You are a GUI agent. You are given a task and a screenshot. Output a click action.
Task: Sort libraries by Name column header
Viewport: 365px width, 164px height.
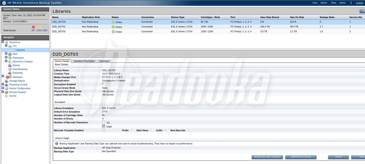click(55, 17)
